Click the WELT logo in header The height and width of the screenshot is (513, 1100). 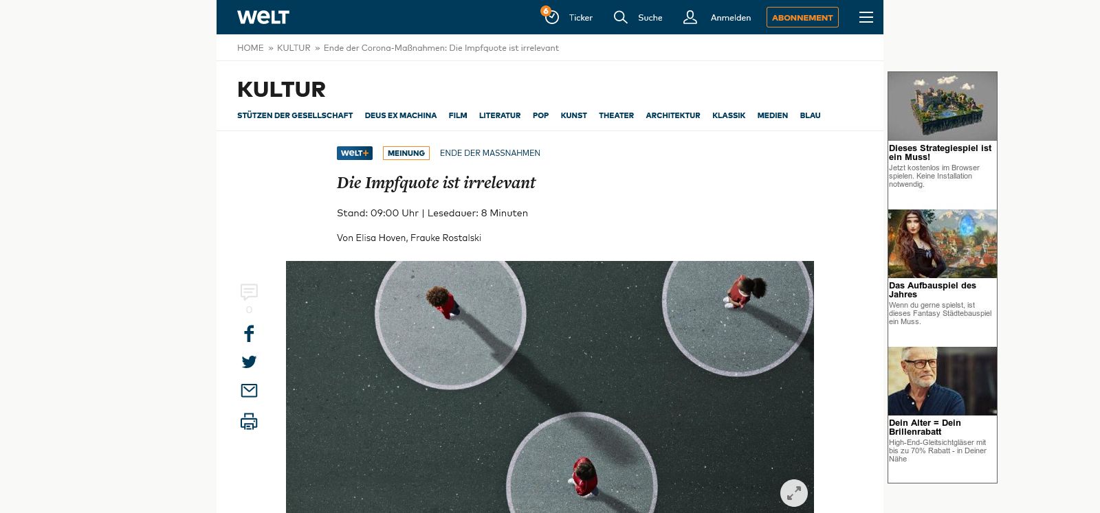click(263, 17)
